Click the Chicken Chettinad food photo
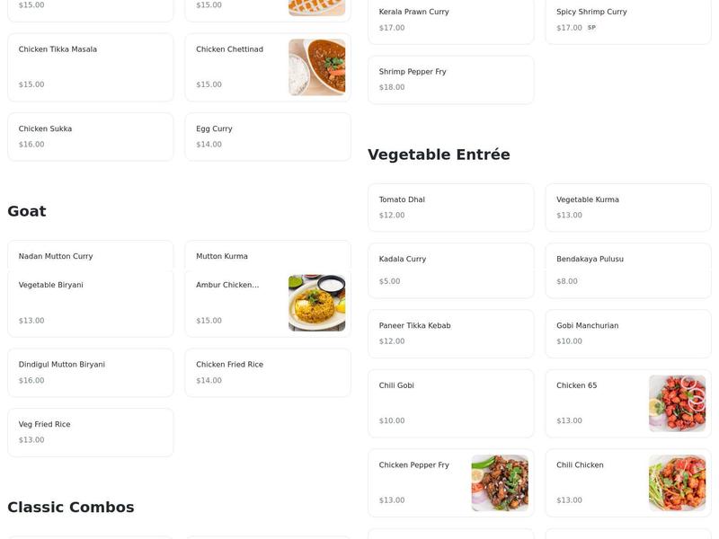719x539 pixels. [319, 67]
